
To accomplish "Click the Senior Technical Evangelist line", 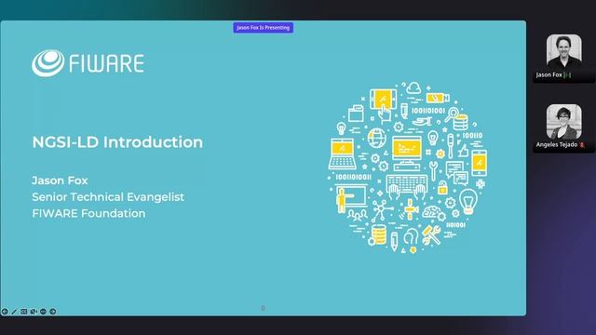I will [x=108, y=196].
